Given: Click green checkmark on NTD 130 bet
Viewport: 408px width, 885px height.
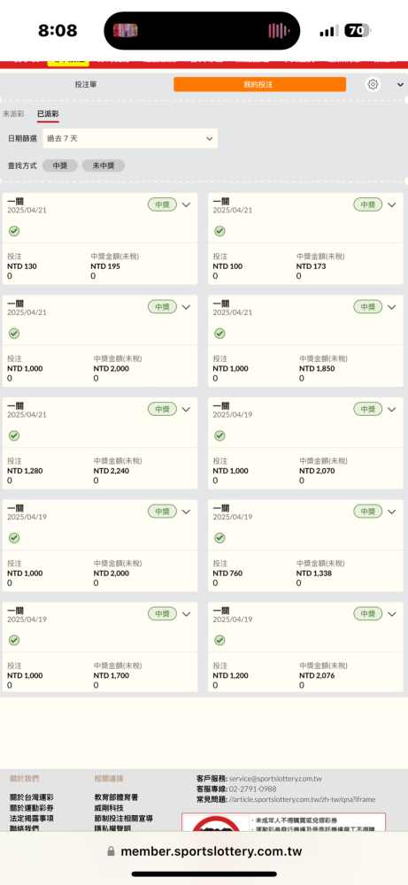Looking at the screenshot, I should pyautogui.click(x=14, y=231).
